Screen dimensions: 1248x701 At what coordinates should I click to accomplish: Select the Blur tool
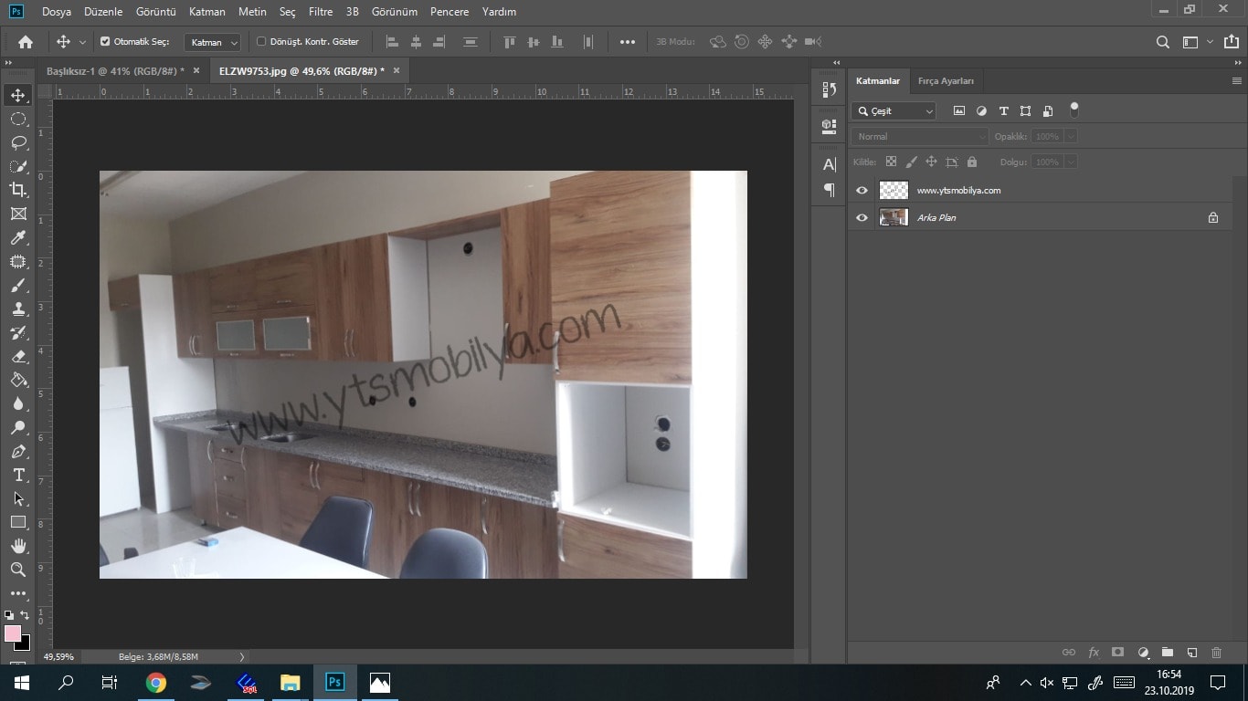tap(18, 404)
